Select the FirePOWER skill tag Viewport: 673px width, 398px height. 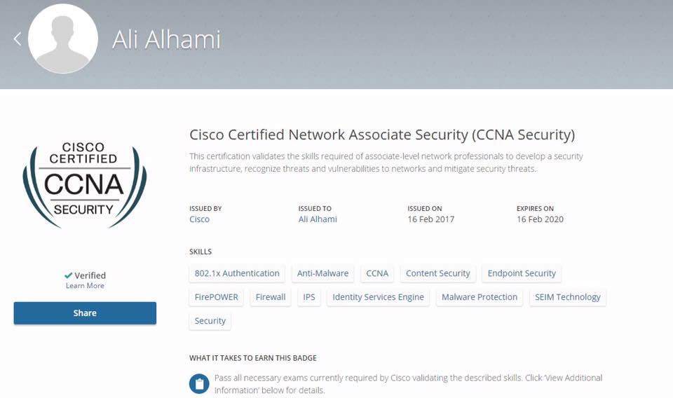pos(217,297)
